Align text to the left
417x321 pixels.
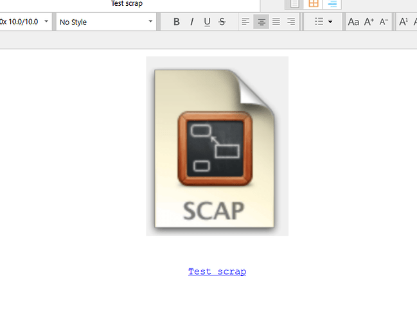coord(245,22)
